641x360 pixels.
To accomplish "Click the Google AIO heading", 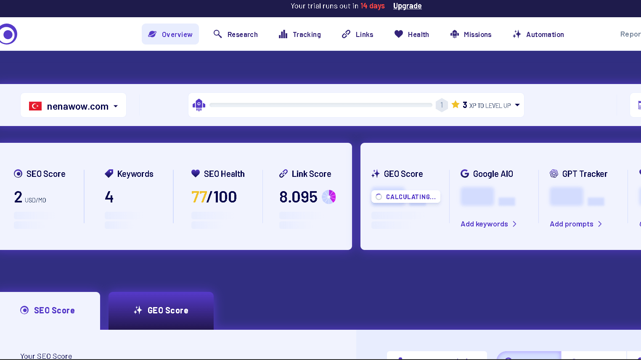I will [x=493, y=174].
